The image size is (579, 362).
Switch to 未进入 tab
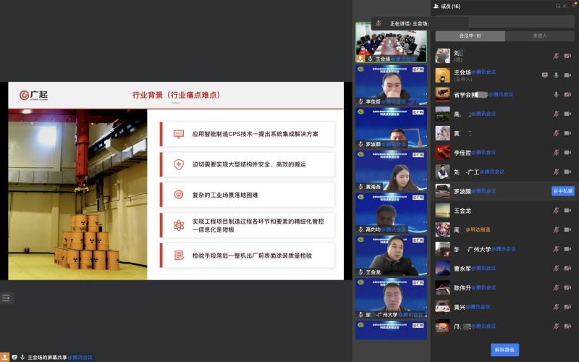click(x=540, y=35)
